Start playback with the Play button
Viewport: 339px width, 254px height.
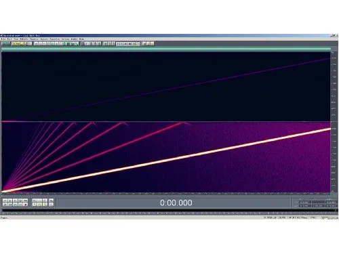[x=10, y=200]
